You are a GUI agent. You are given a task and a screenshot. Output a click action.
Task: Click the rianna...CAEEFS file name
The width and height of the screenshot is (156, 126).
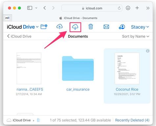click(30, 89)
